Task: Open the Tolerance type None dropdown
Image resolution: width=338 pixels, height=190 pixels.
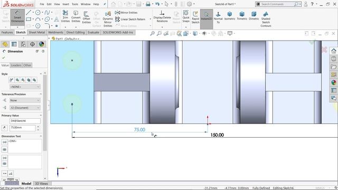Action: 25,100
